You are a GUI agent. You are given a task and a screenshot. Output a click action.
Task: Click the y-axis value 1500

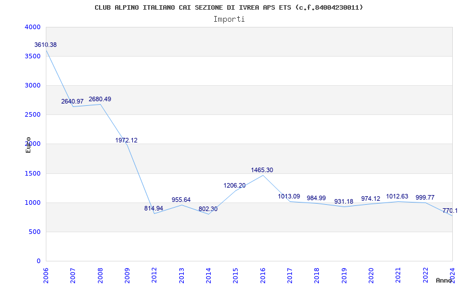pyautogui.click(x=33, y=174)
